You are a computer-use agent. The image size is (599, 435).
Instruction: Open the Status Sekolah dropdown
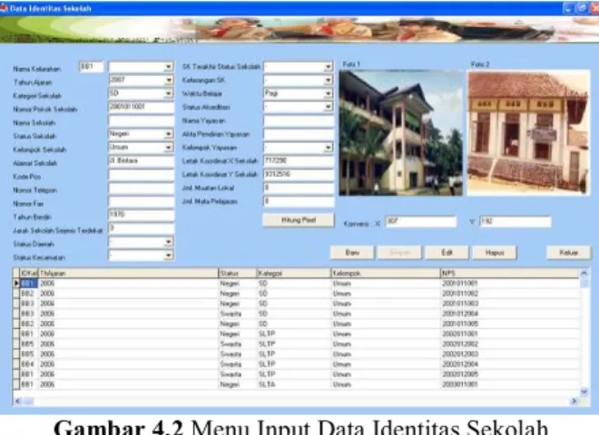coord(168,134)
